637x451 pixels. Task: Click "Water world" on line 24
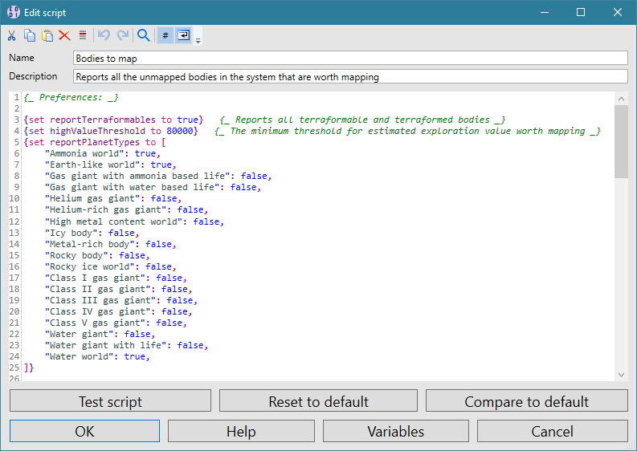click(x=80, y=357)
